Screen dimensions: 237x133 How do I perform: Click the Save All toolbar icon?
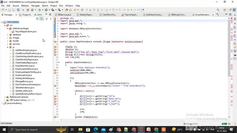coord(13,10)
